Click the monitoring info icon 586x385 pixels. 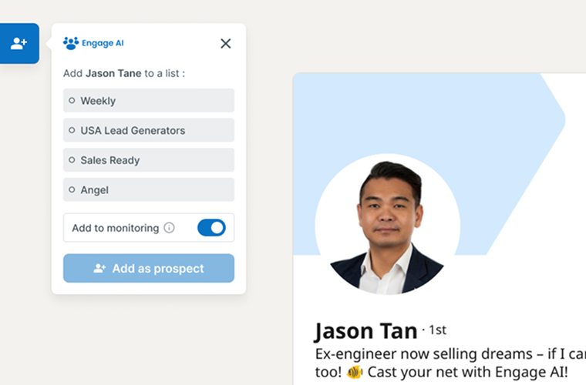(170, 228)
